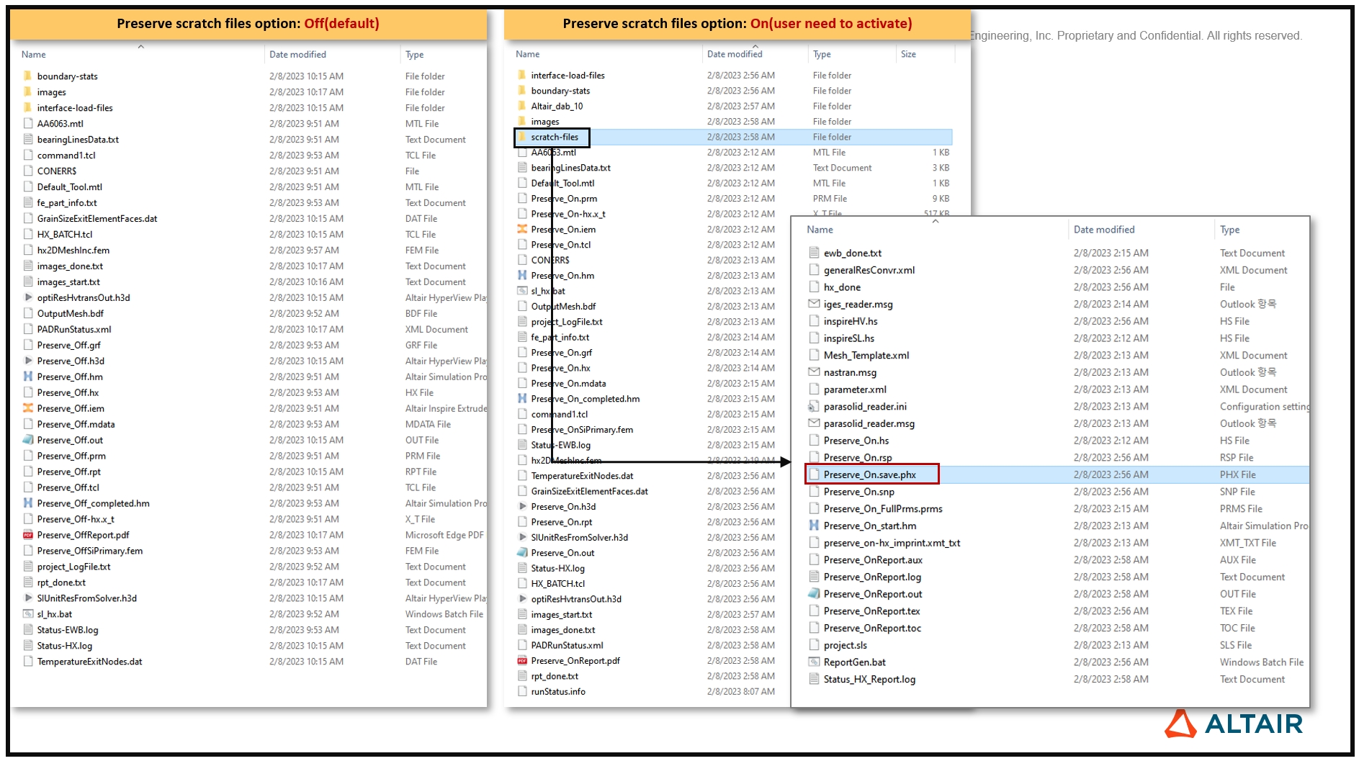Click the iges_reader.msg Outlook mail icon

point(814,304)
